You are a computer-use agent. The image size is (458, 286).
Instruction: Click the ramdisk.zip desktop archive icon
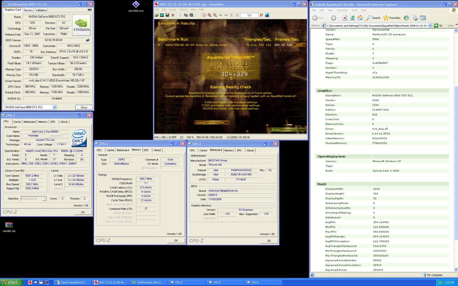[9, 226]
